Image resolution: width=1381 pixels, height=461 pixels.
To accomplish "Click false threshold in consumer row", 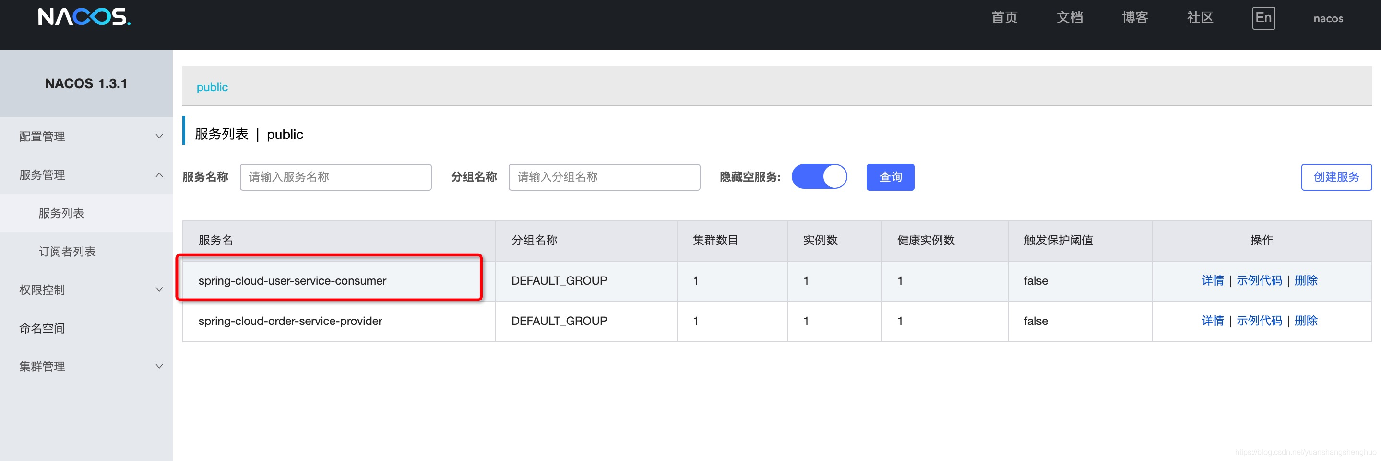I will click(x=1035, y=280).
